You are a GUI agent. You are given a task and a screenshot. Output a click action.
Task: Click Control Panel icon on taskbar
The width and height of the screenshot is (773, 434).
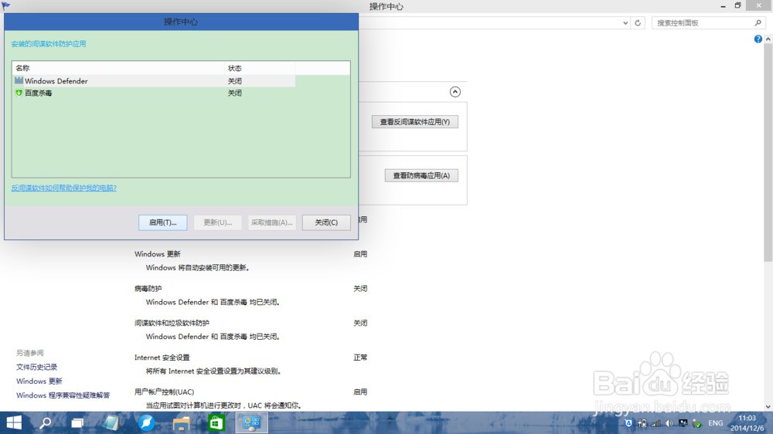click(x=251, y=422)
